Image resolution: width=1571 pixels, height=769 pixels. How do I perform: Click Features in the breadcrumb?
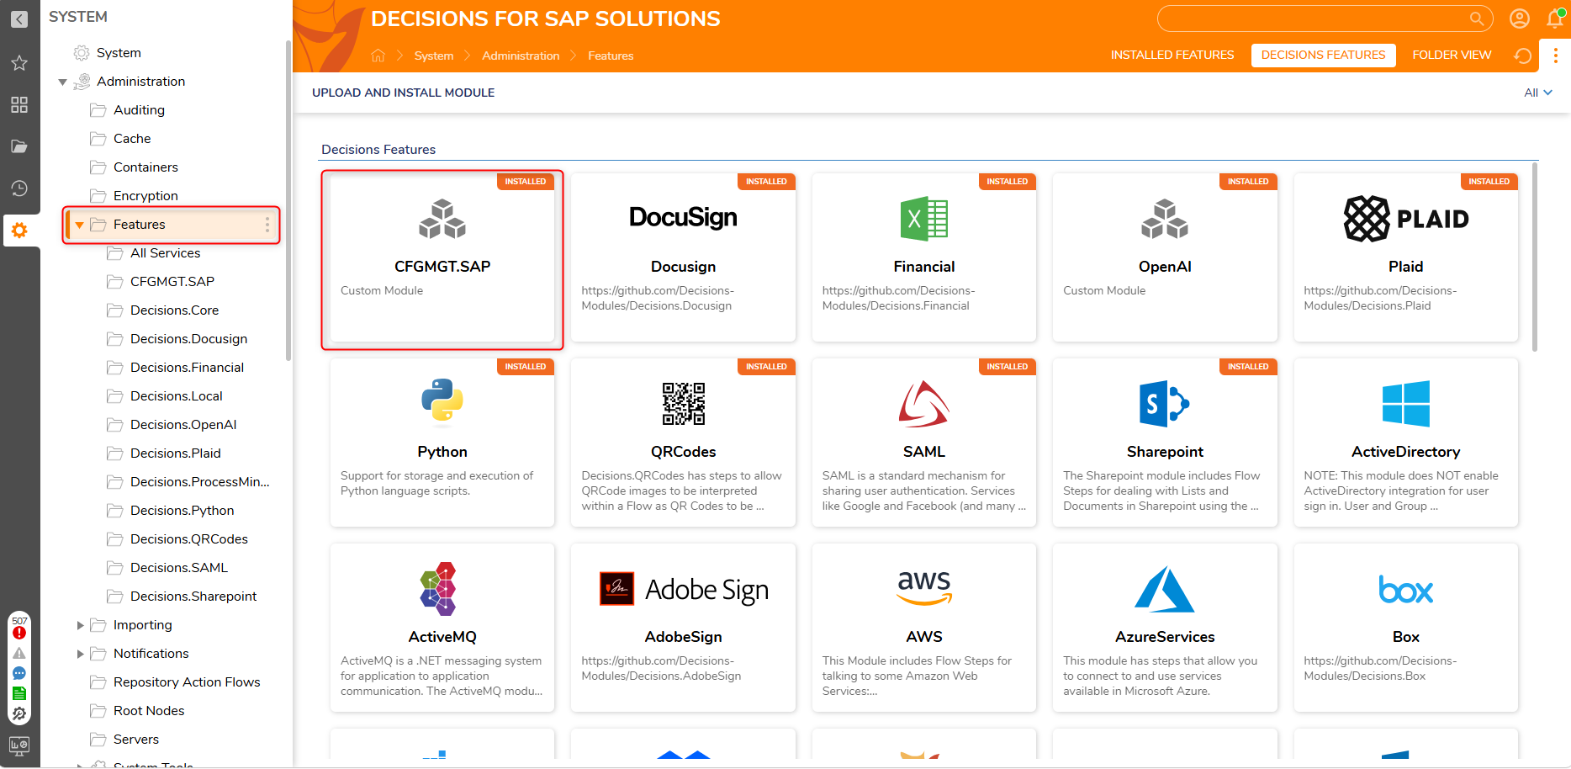coord(611,56)
